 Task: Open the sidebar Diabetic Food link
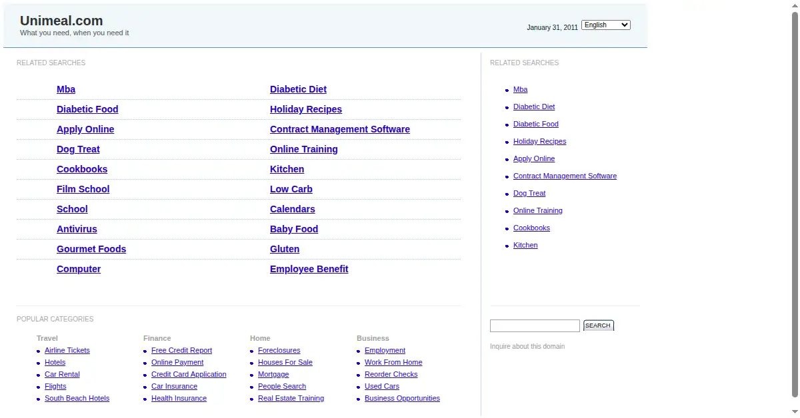point(536,124)
